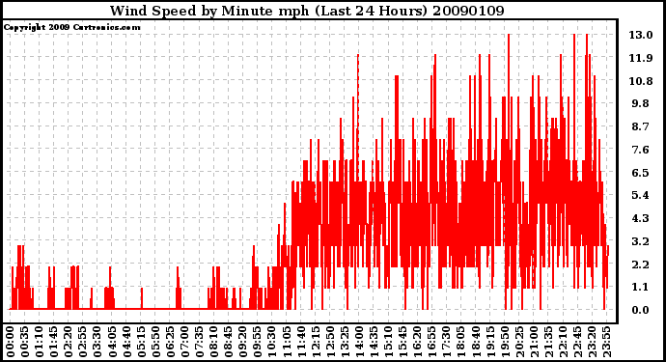The height and width of the screenshot is (362, 666).
Task: Select the 9.8 y-axis value
Action: coord(641,103)
